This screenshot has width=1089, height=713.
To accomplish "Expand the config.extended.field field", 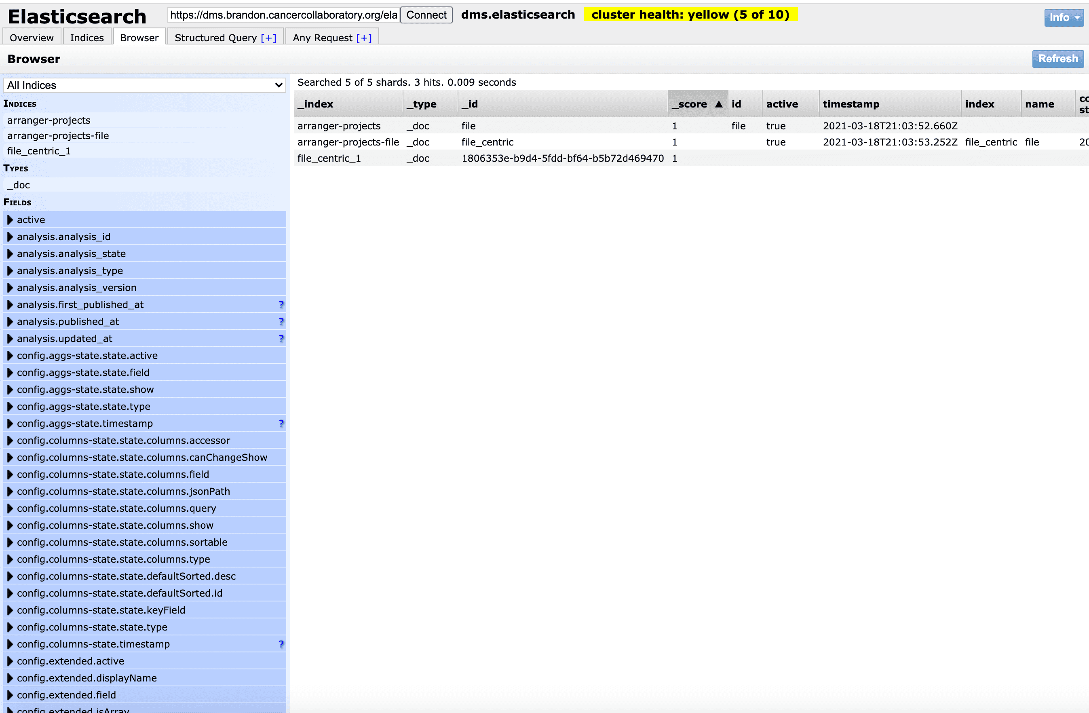I will click(x=10, y=695).
